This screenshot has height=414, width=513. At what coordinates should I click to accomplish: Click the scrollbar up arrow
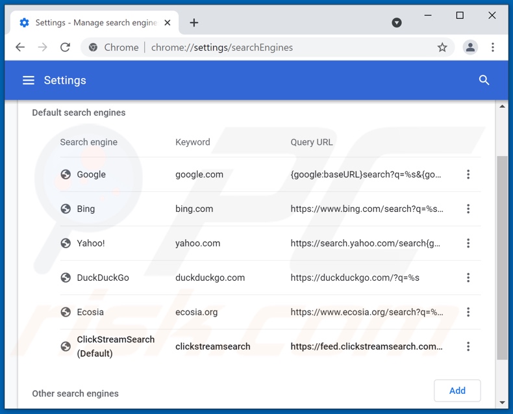(x=502, y=107)
